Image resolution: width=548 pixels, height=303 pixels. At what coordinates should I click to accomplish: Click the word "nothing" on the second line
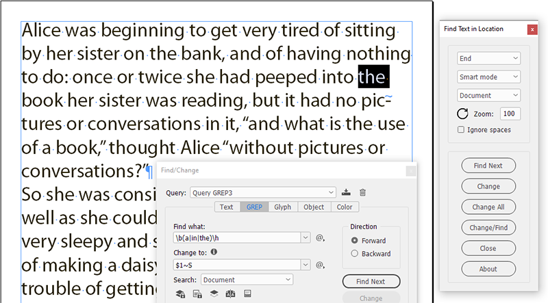[378, 55]
